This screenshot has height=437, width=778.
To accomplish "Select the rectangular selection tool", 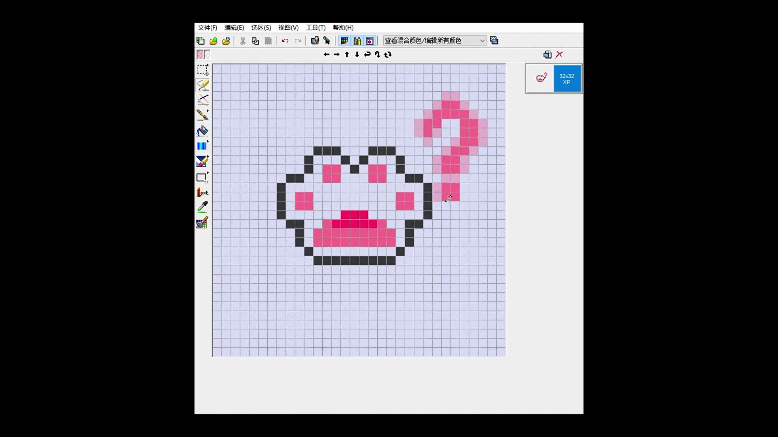I will 202,70.
